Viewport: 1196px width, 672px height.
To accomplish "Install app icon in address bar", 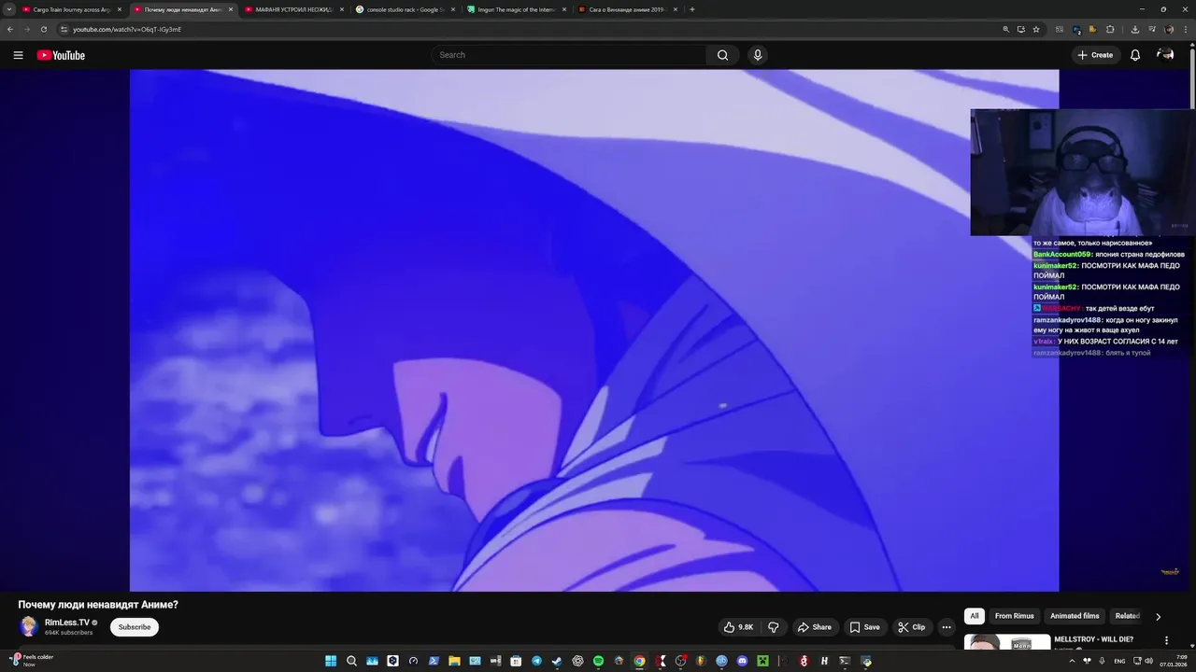I will pos(1021,29).
